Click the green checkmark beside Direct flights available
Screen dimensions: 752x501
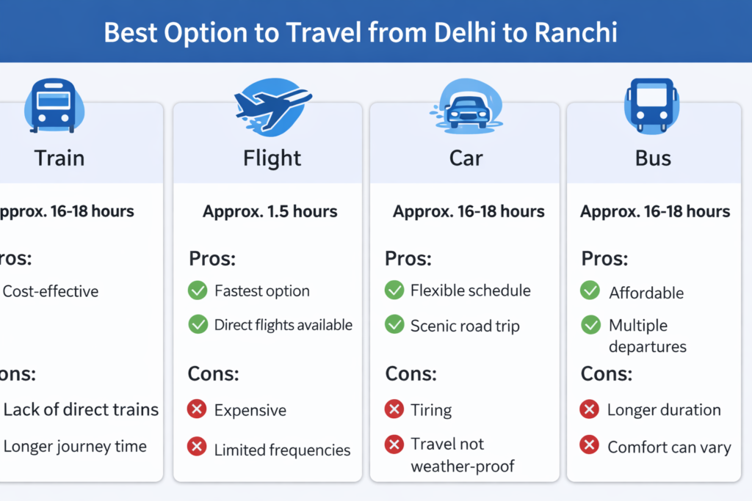(x=198, y=324)
